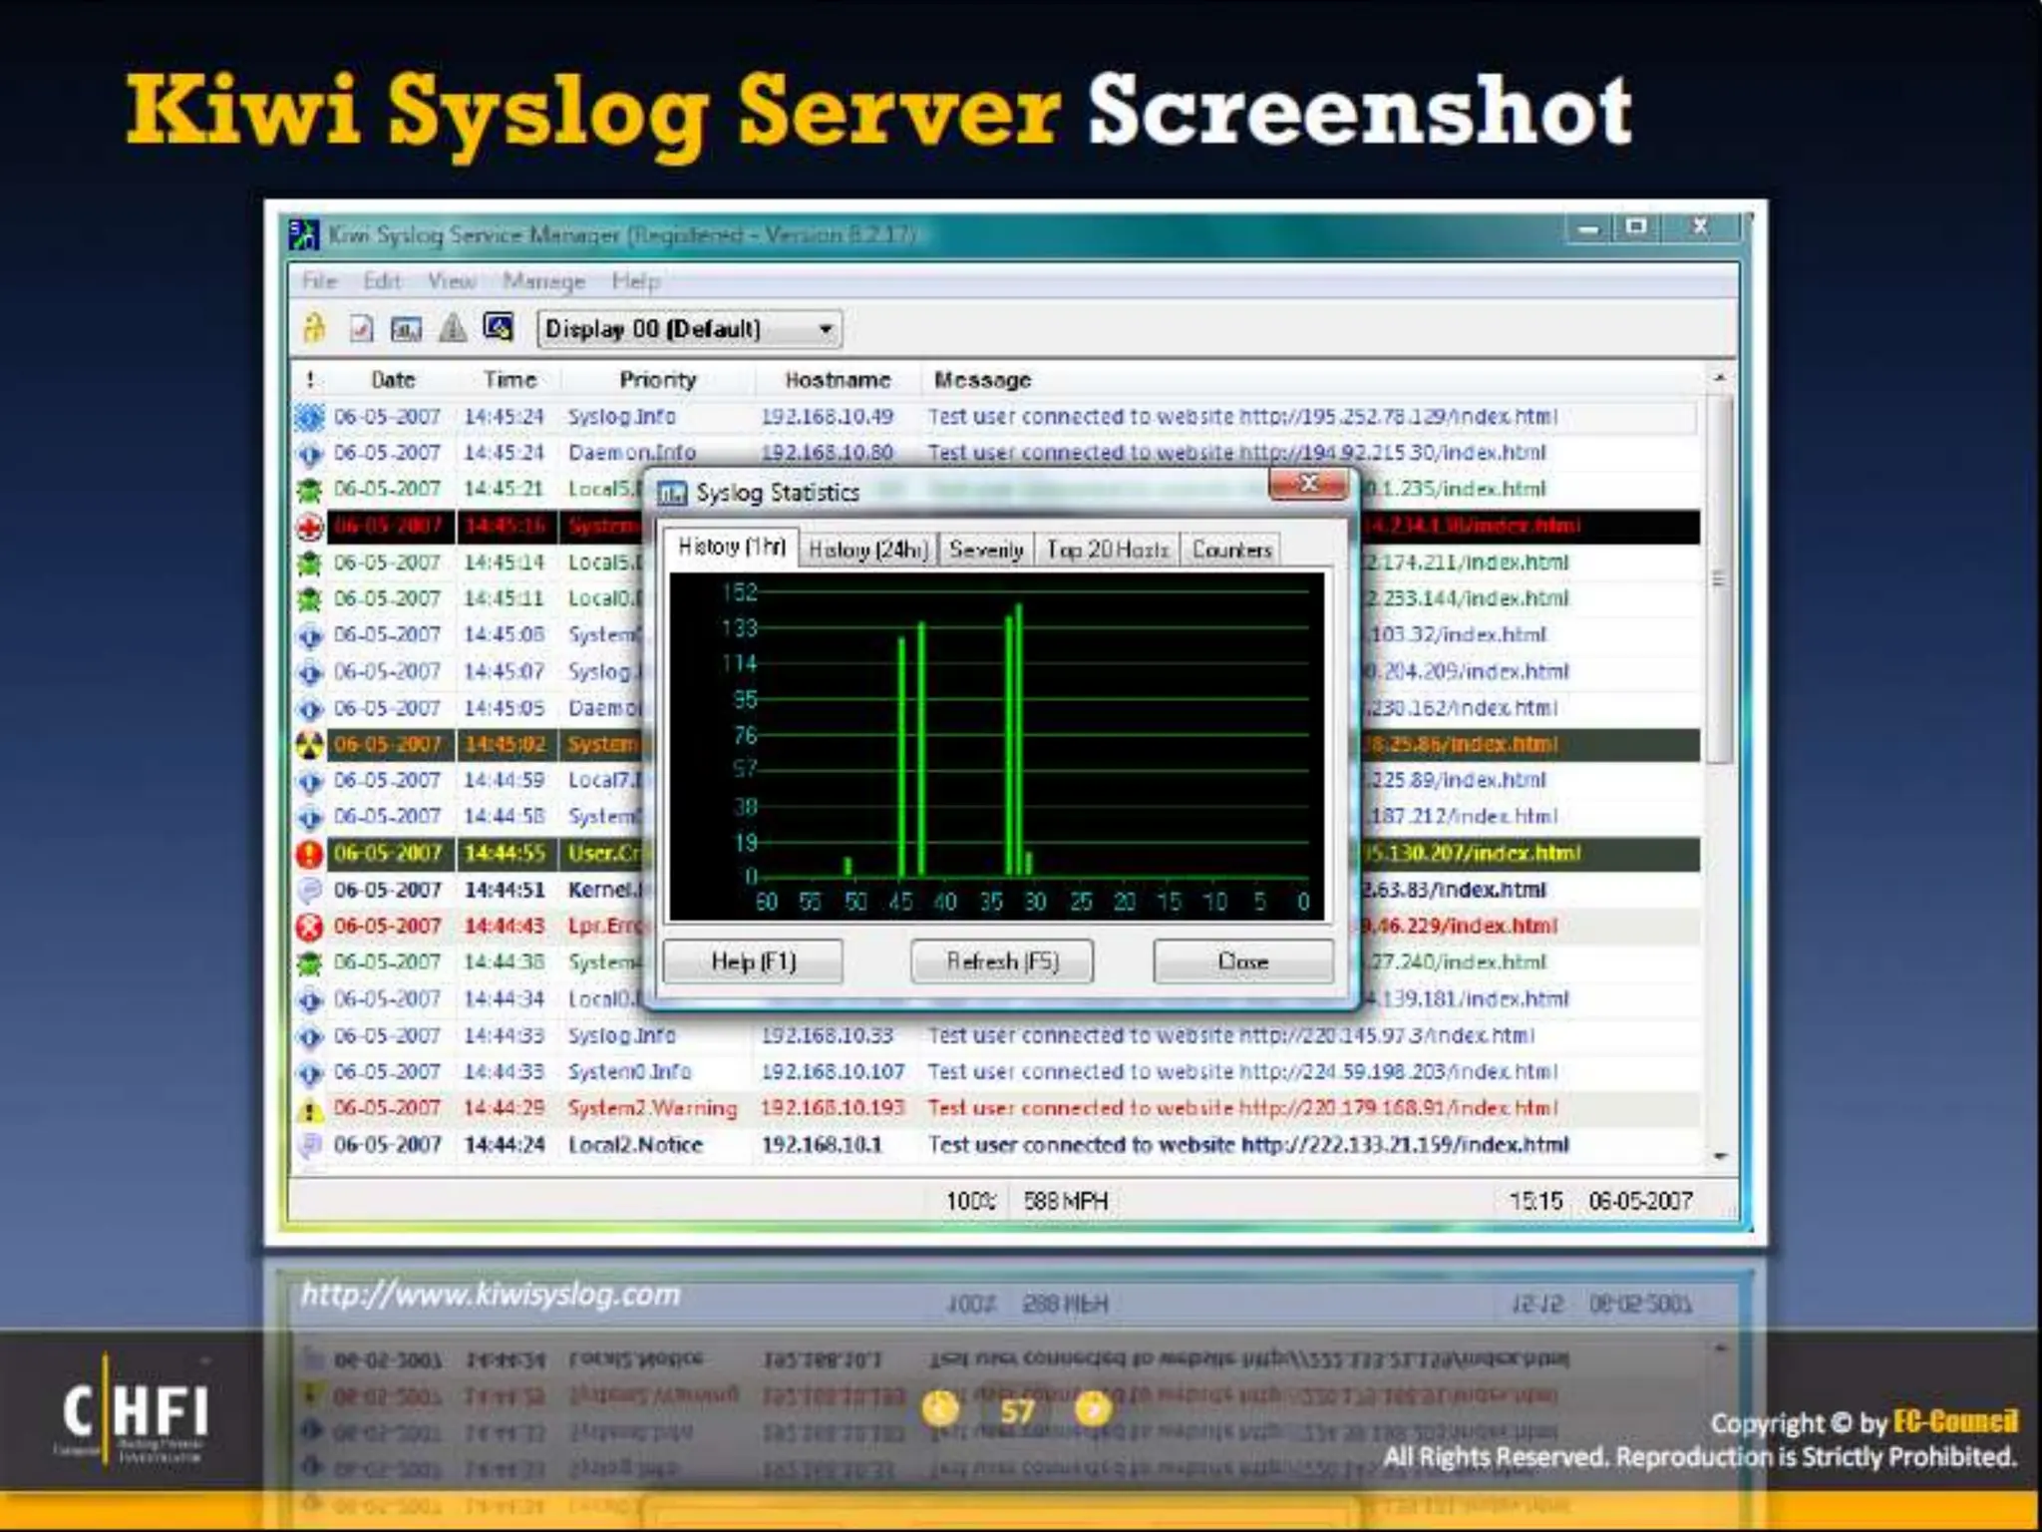
Task: Switch to History (1hr) tab
Action: coord(731,547)
